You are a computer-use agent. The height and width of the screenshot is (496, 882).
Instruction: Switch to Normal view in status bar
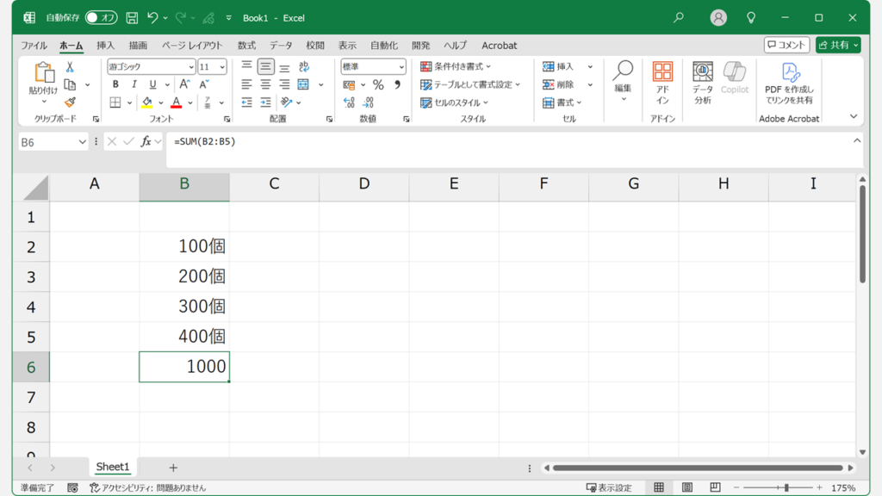point(659,487)
